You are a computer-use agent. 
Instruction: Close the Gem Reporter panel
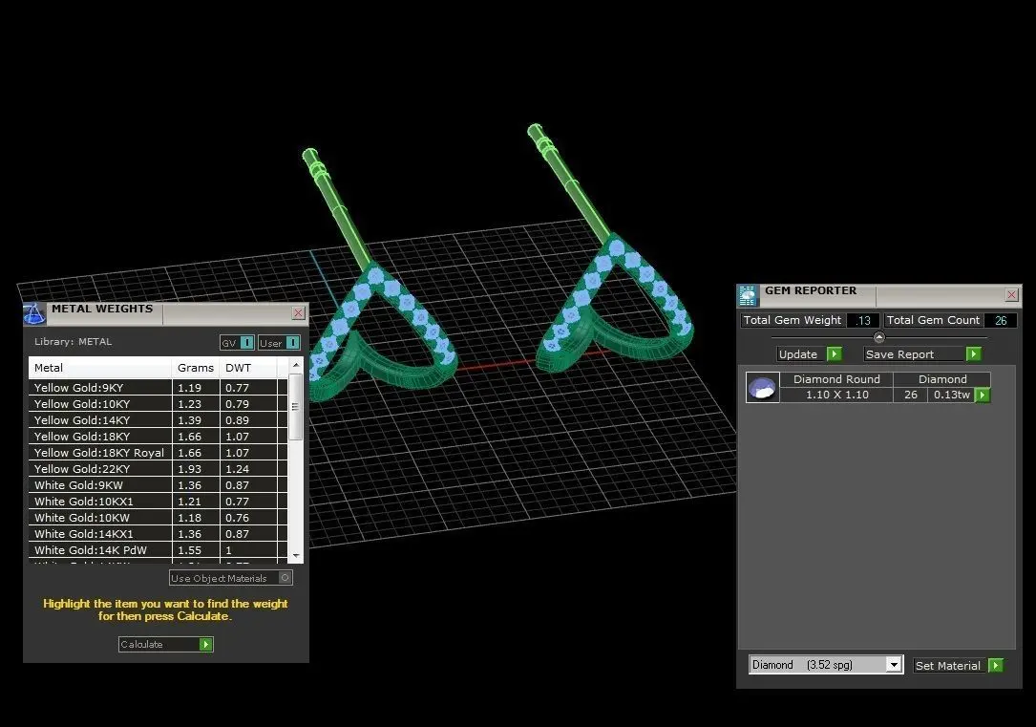click(x=1011, y=295)
